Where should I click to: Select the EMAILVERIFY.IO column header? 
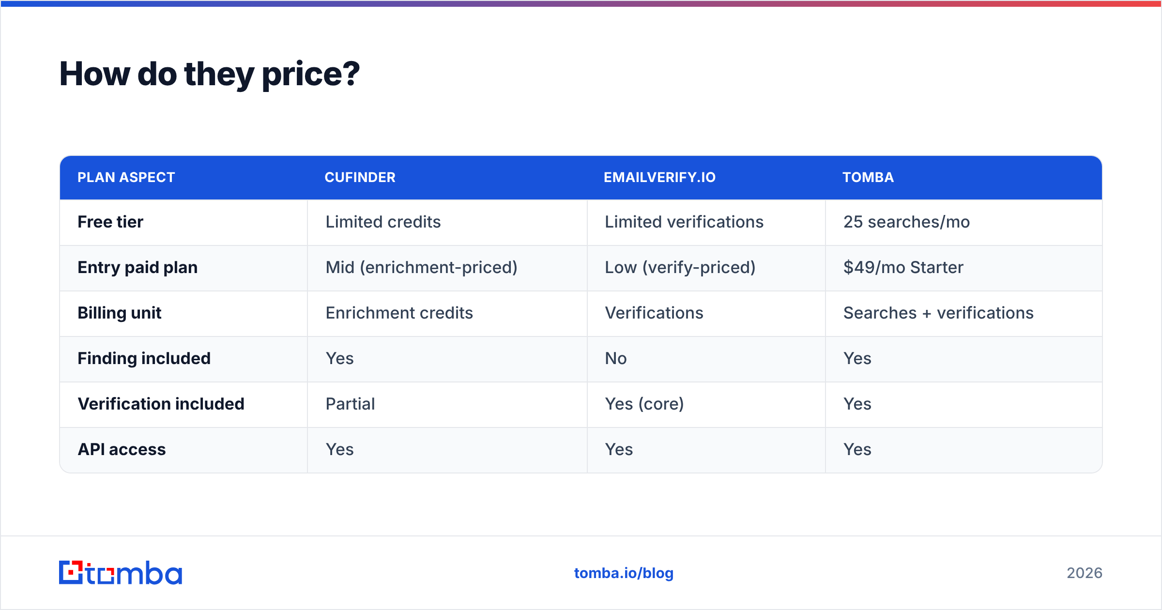pyautogui.click(x=659, y=177)
